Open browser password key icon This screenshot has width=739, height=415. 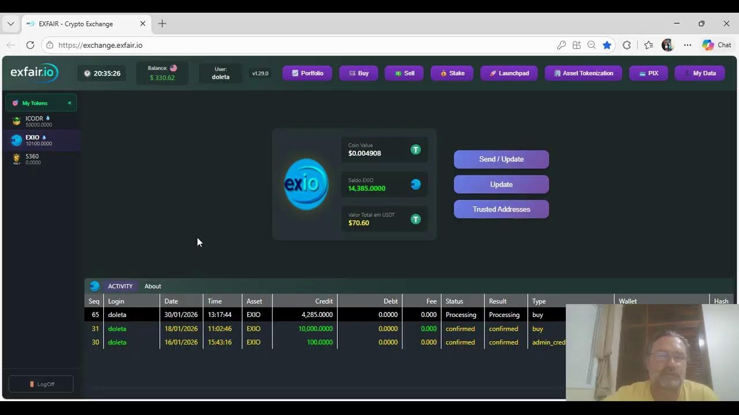pyautogui.click(x=561, y=45)
